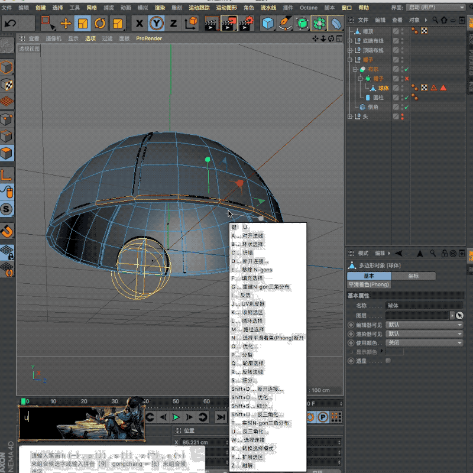Select the Move tool in the toolbar

pyautogui.click(x=66, y=24)
